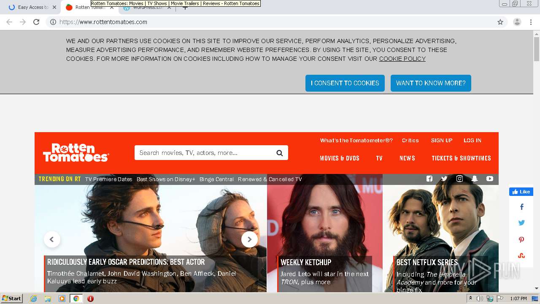The height and width of the screenshot is (304, 540).
Task: Open the Windows Start menu
Action: 12,299
